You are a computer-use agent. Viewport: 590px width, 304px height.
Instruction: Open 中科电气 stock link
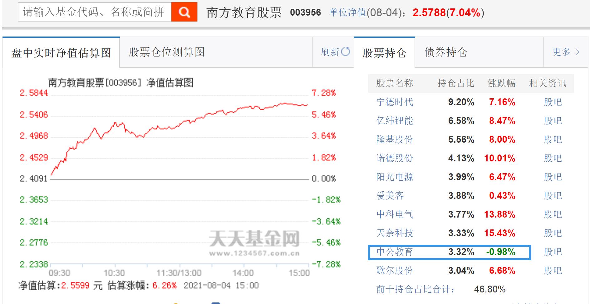click(x=395, y=214)
